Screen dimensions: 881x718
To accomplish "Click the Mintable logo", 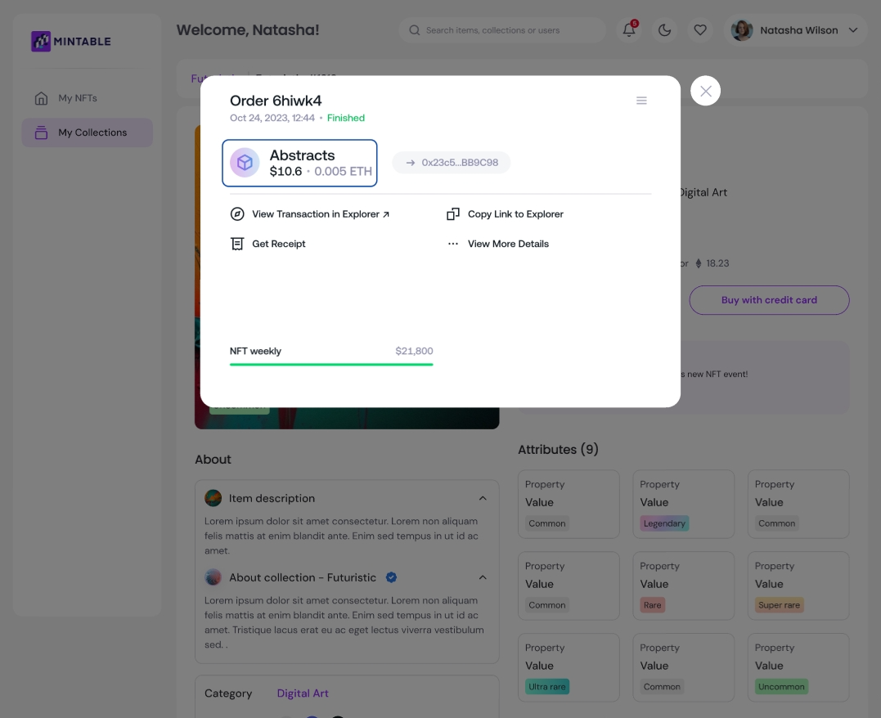I will tap(71, 41).
